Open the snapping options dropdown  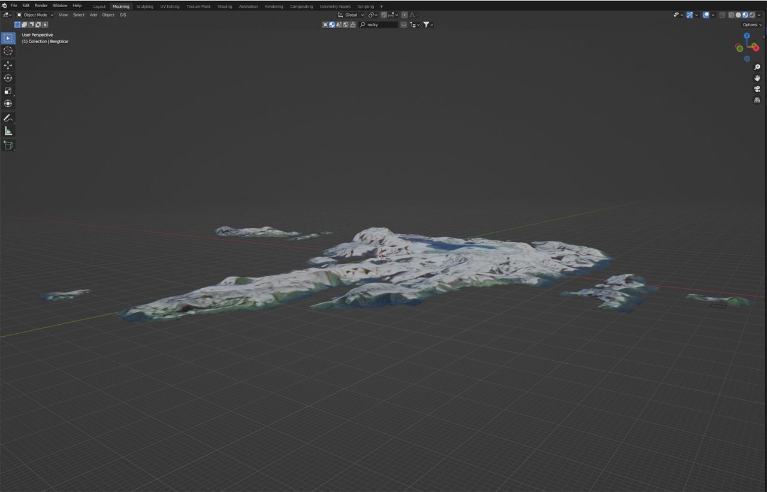coord(393,15)
